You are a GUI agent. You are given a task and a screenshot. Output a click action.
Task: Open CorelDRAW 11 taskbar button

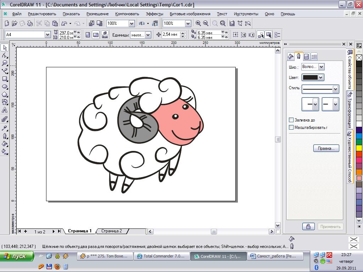coord(218,256)
